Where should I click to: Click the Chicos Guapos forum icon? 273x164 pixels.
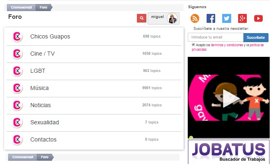pos(17,36)
